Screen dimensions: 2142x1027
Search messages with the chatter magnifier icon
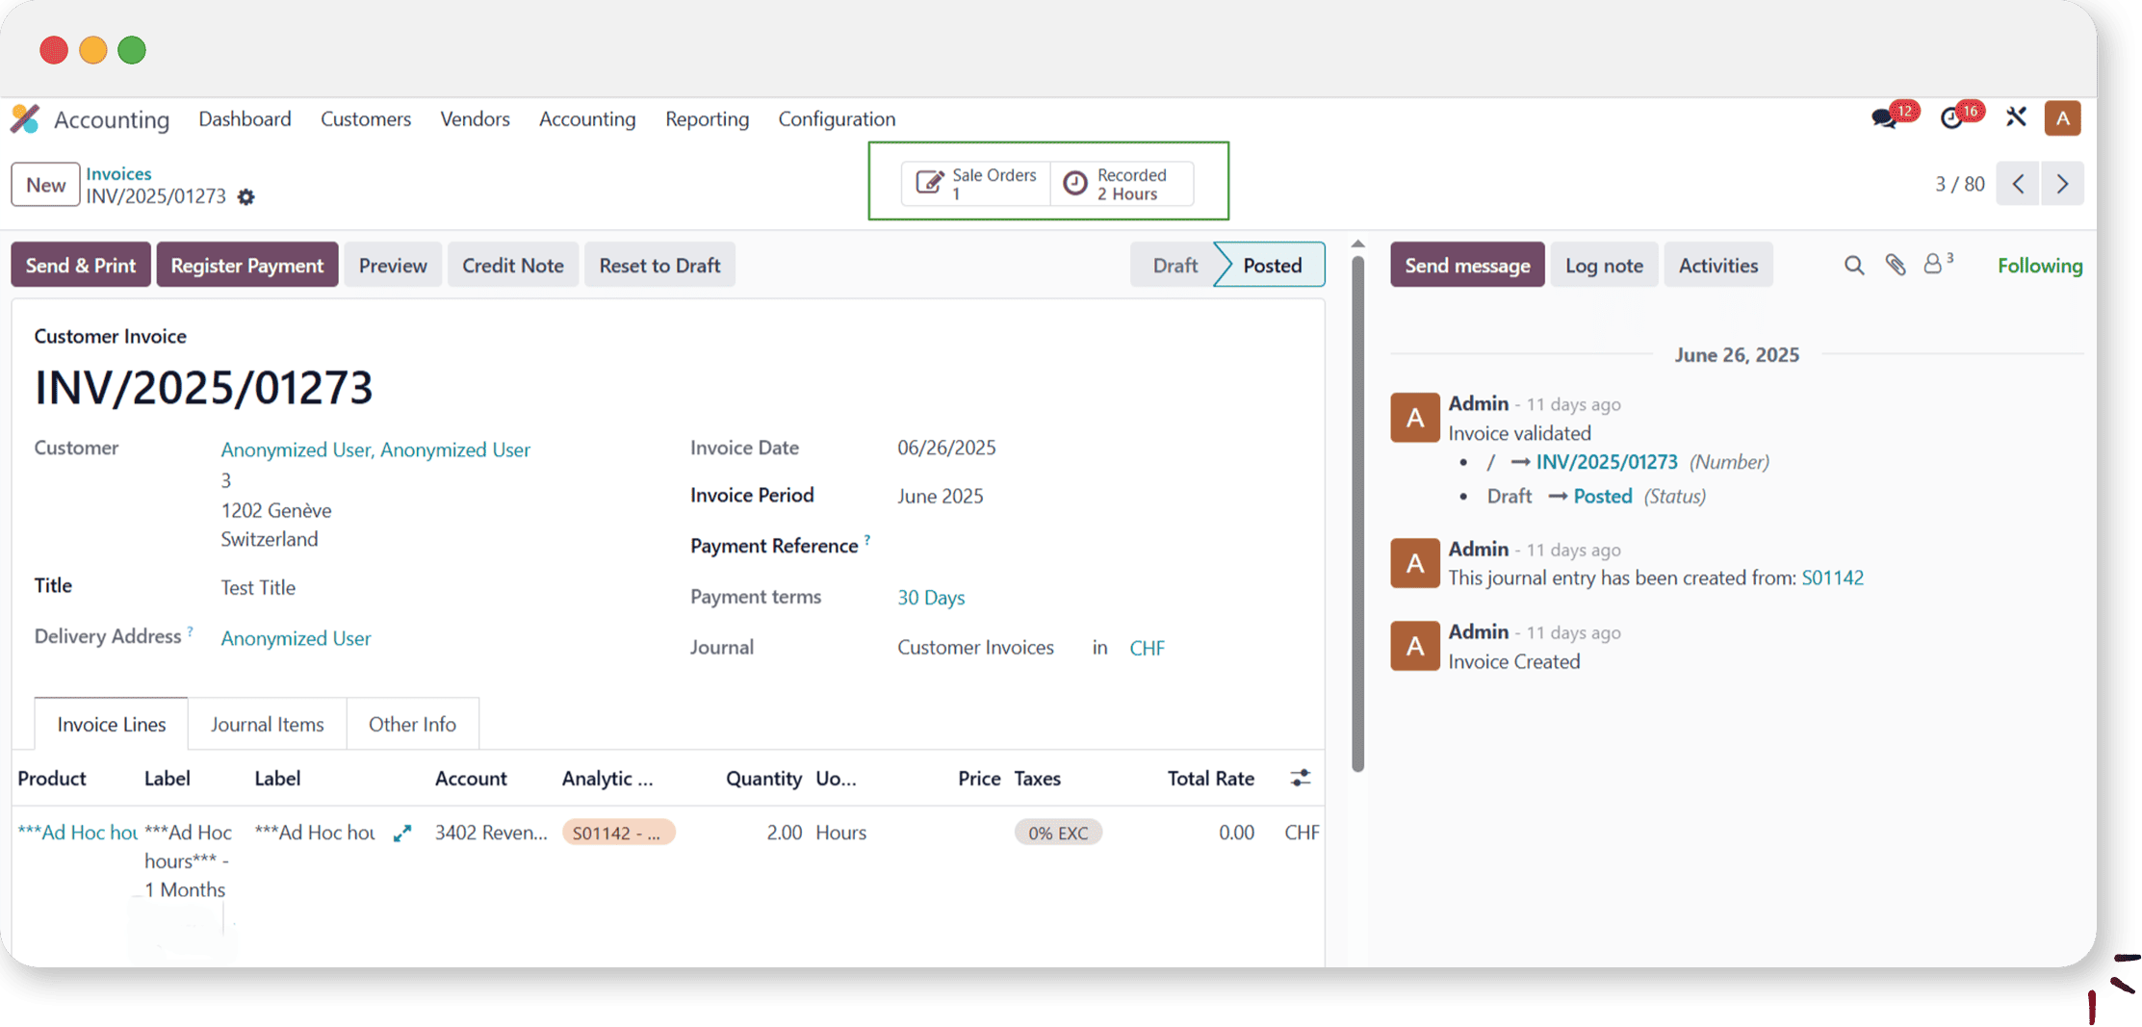[1853, 266]
